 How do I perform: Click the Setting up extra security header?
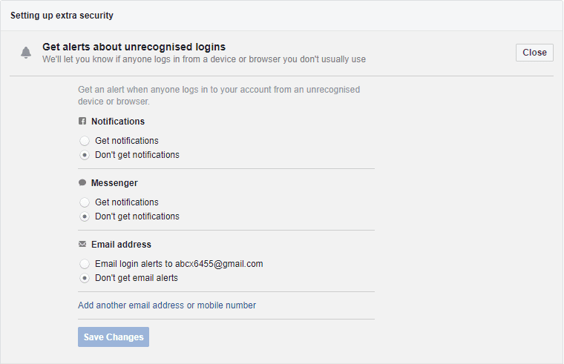[62, 16]
